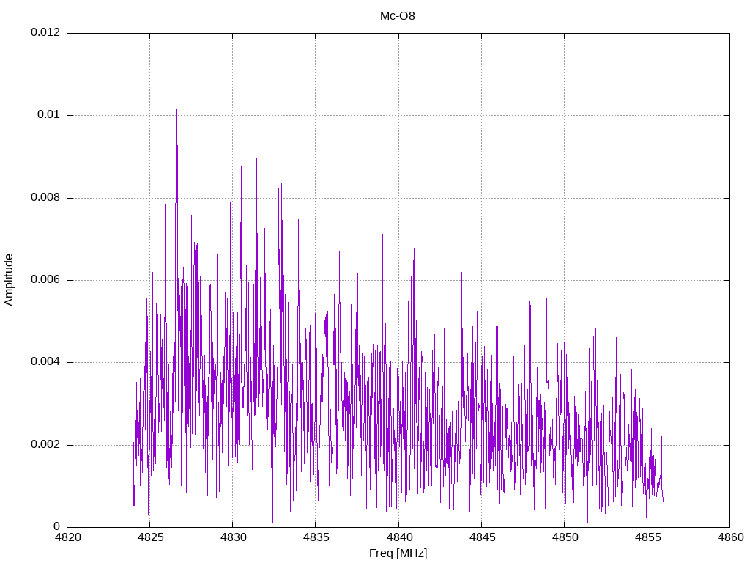Viewport: 750px width, 563px height.
Task: Select the 4820 x-axis tick label
Action: 67,537
